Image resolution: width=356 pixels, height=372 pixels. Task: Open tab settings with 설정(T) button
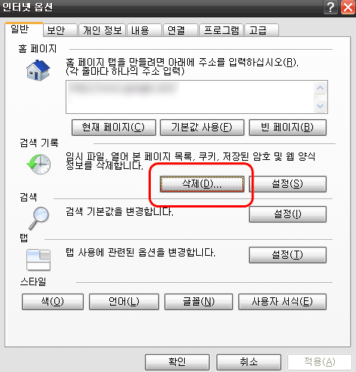click(x=287, y=255)
